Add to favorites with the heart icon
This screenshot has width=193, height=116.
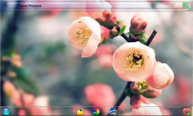(187, 112)
